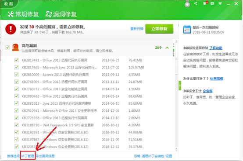Click the 28个 count in 高危漏洞 header
The width and height of the screenshot is (243, 161).
click(158, 48)
